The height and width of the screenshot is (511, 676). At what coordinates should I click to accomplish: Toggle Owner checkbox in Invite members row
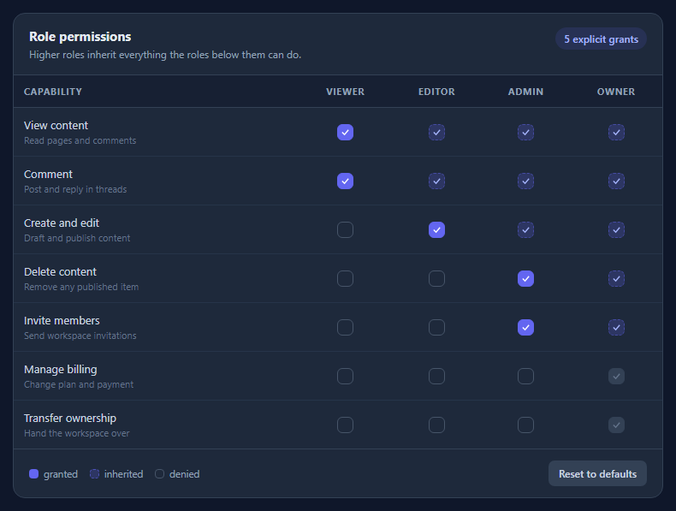coord(616,327)
